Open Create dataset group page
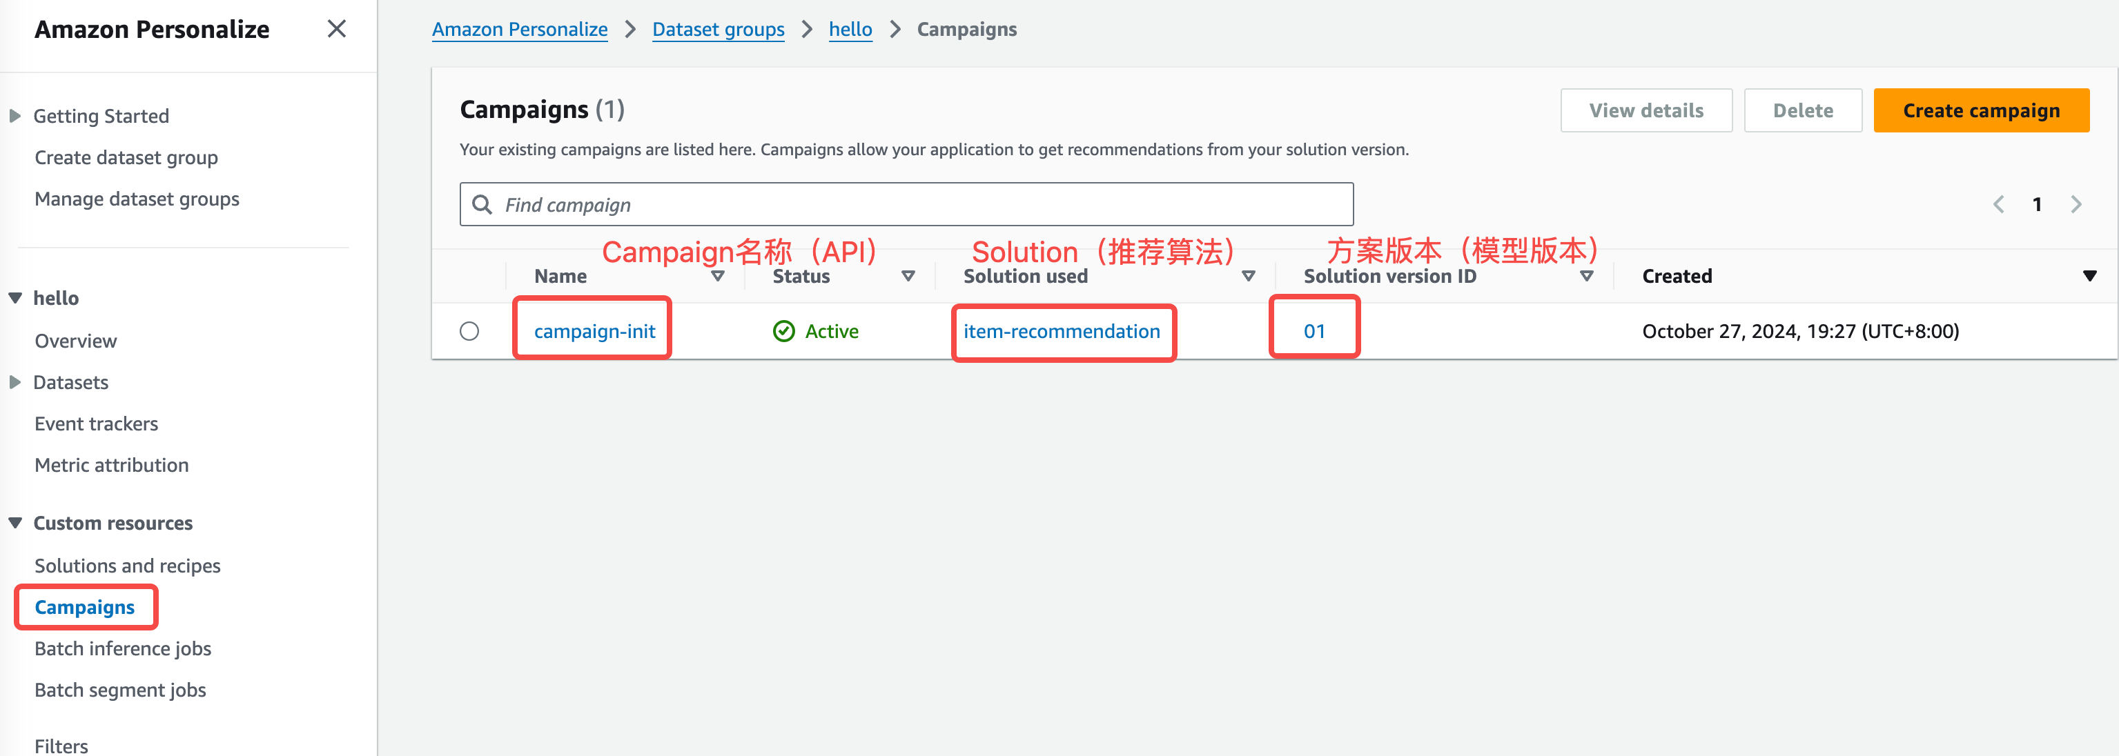This screenshot has width=2119, height=756. [x=126, y=158]
